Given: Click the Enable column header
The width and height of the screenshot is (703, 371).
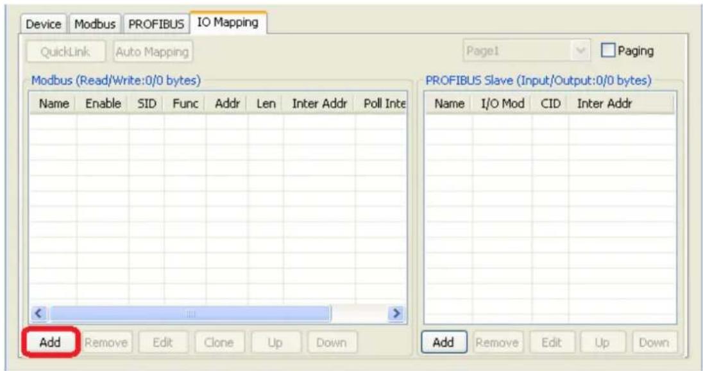Looking at the screenshot, I should (103, 104).
